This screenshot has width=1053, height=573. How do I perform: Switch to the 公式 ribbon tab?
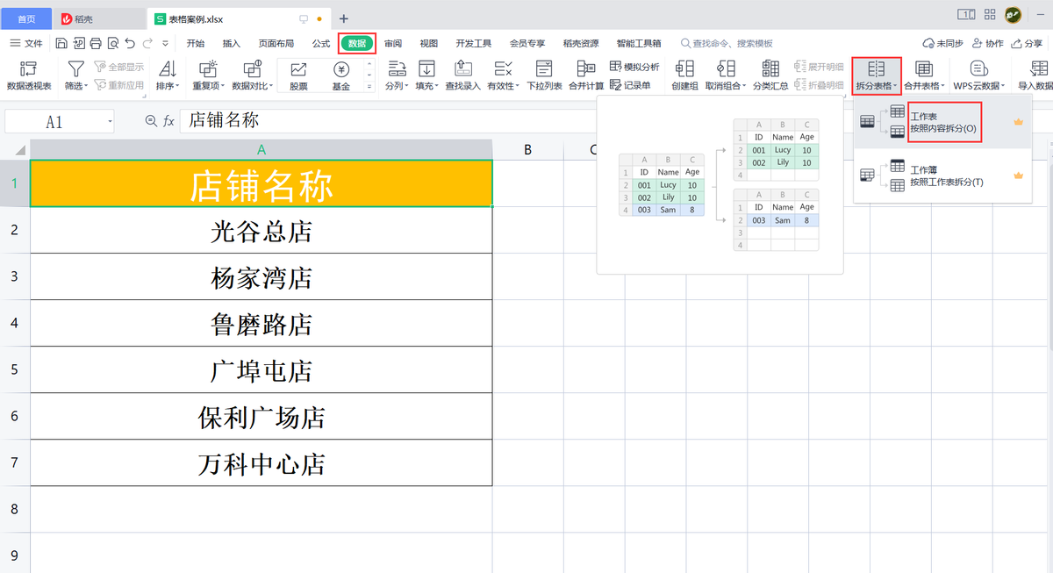click(x=321, y=43)
